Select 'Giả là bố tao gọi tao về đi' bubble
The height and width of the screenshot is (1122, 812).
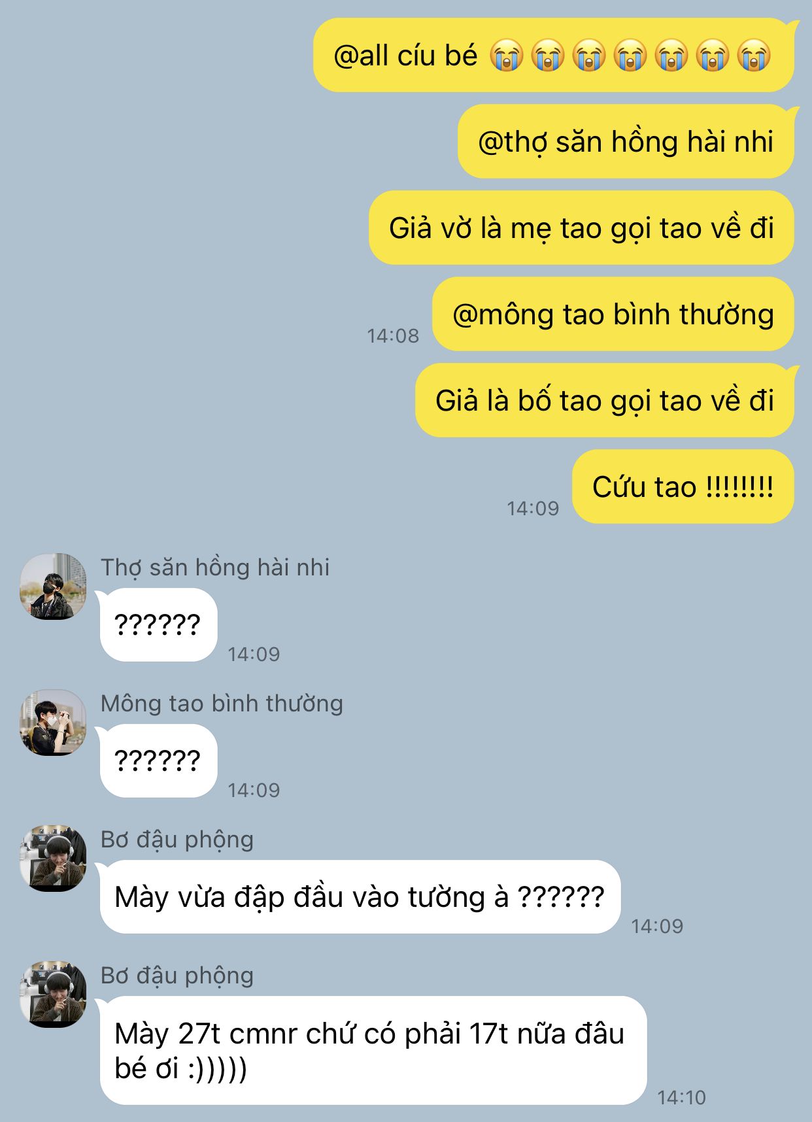click(x=605, y=401)
